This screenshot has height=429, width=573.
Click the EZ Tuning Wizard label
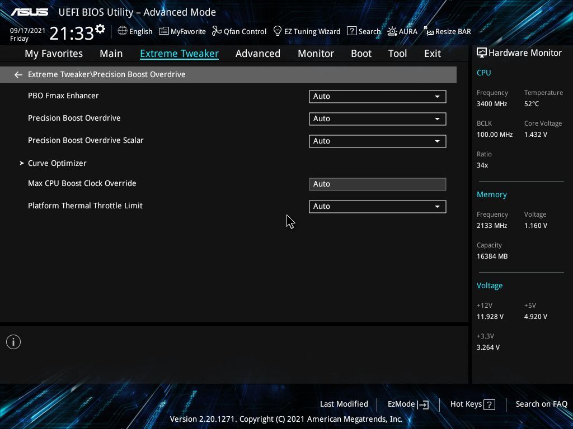312,32
